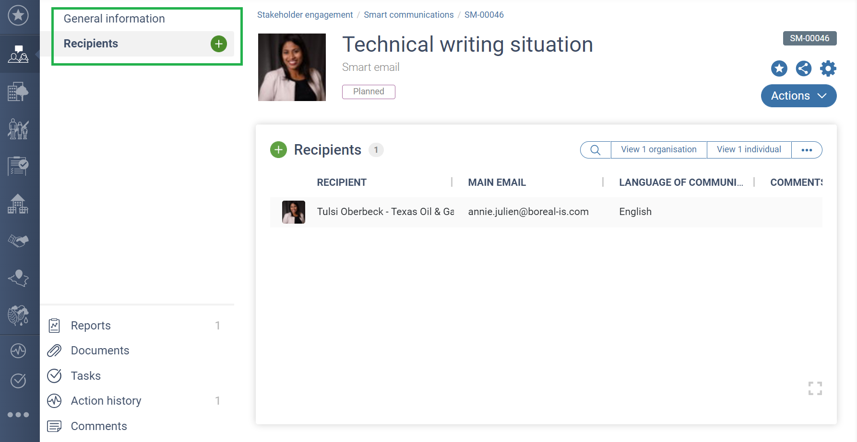Open the Individuals stakeholder icon
Screen dimensions: 857x442
(x=18, y=128)
